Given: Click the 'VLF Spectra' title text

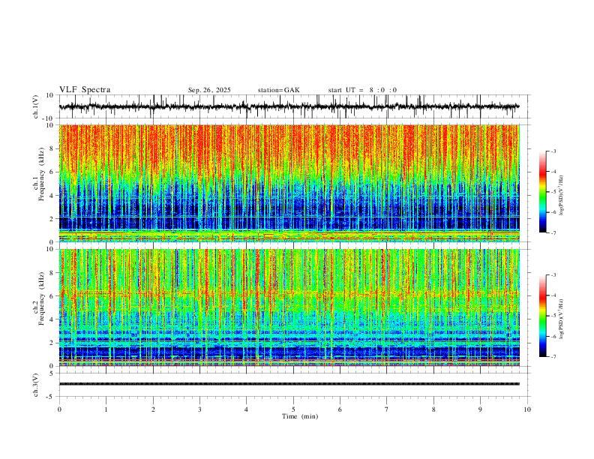Looking at the screenshot, I should 85,90.
